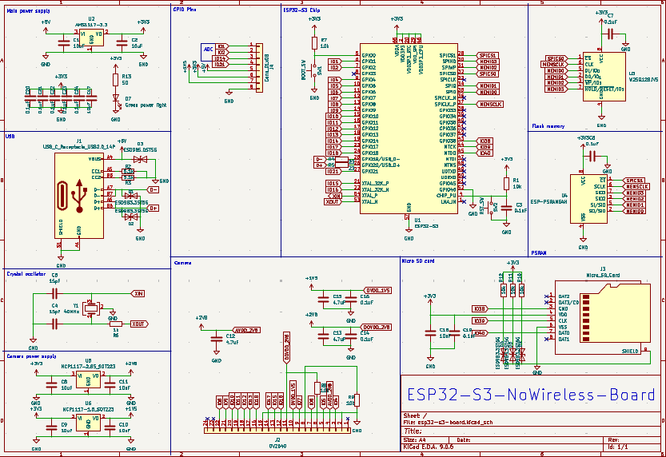Click the 'Size: A4' title block field
Viewport: 666px width, 457px height.
point(413,440)
